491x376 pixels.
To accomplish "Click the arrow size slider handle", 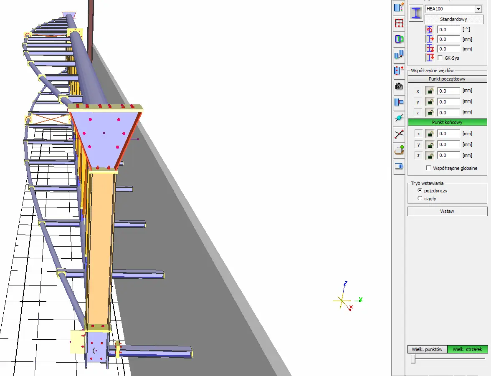I will click(x=413, y=359).
